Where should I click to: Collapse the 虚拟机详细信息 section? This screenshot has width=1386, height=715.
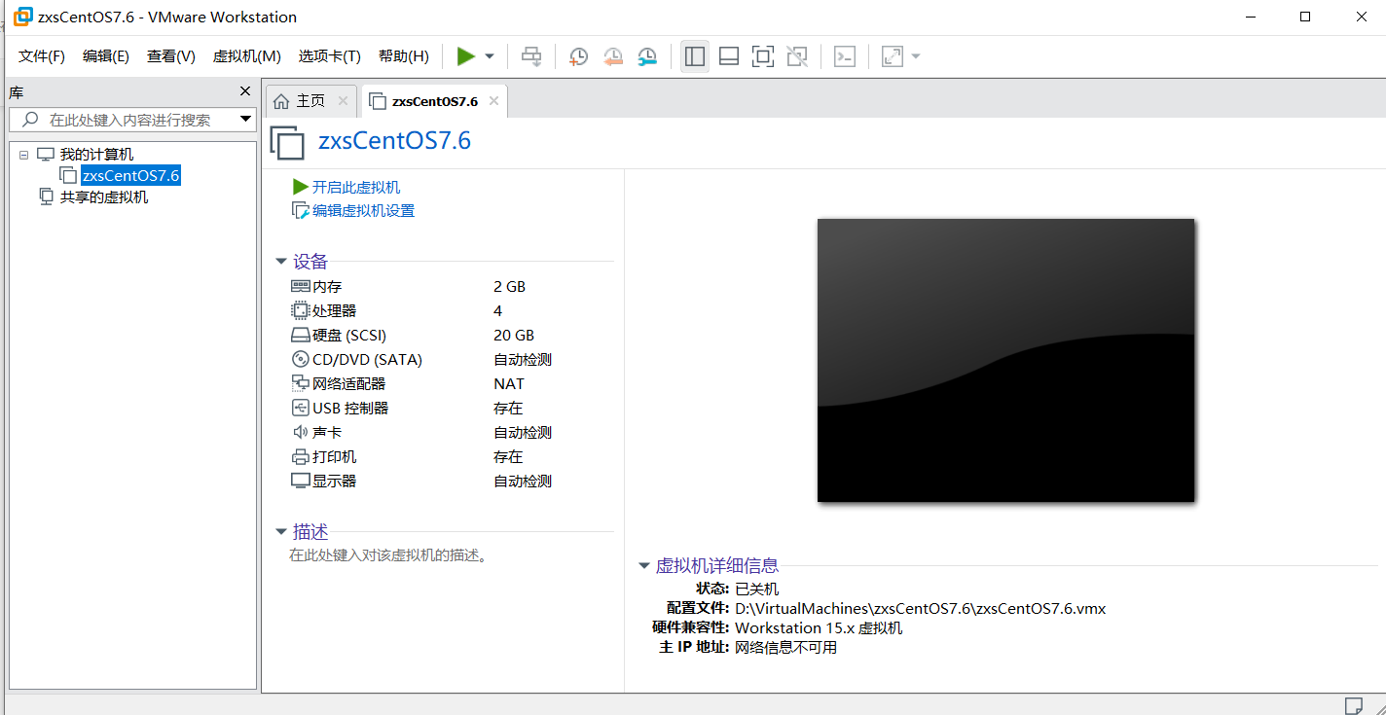[x=643, y=565]
